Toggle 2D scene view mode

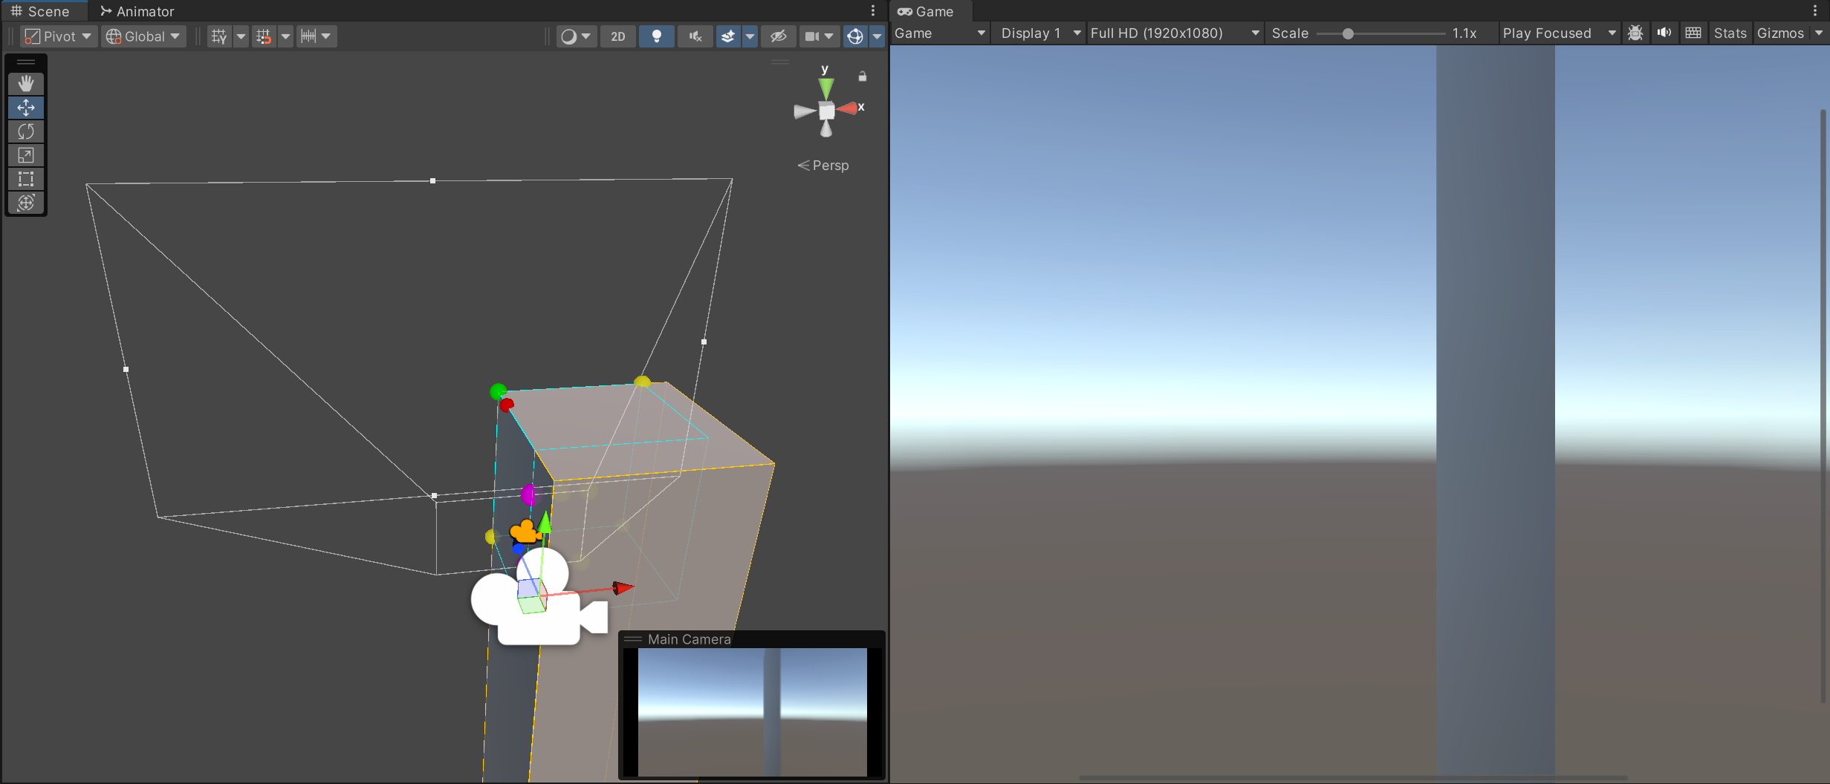[x=618, y=36]
